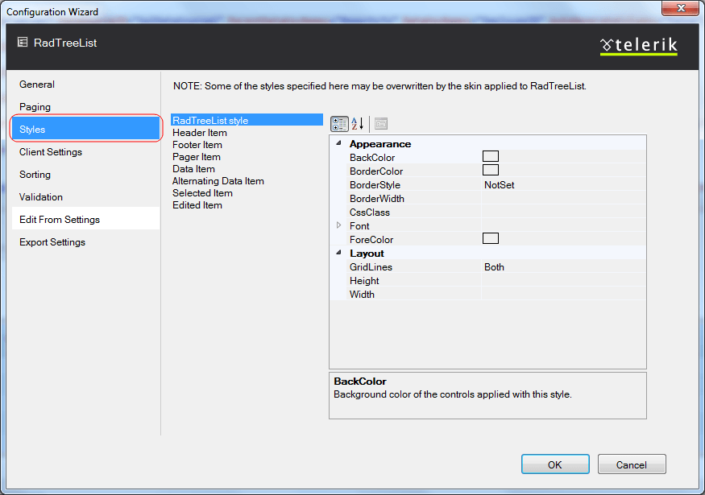The width and height of the screenshot is (705, 495).
Task: Sort properties alphabetically with the A-Z icon
Action: point(358,124)
